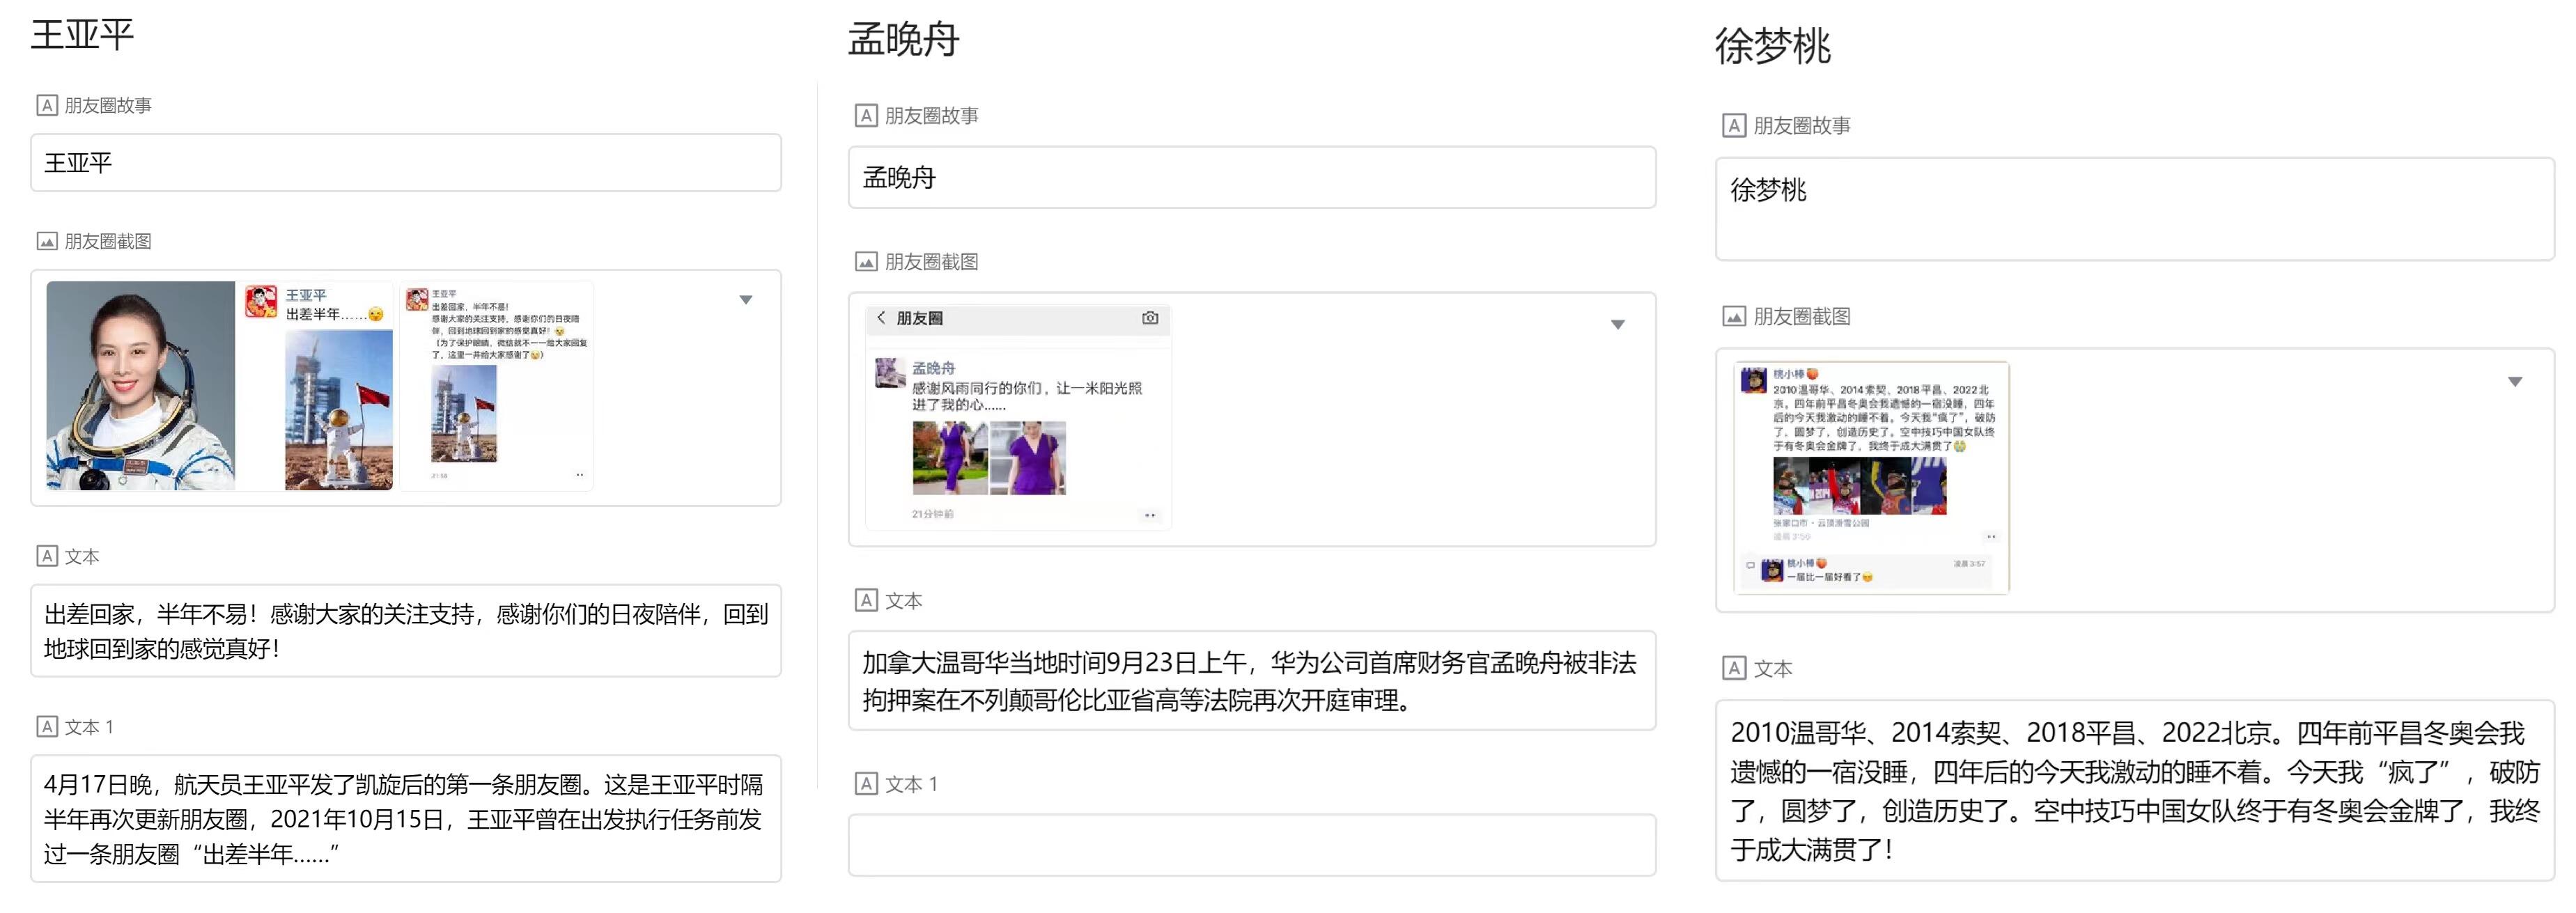This screenshot has width=2576, height=913.
Task: Click the text icon beside 孟晚舟 文本 1 label
Action: coord(866,784)
